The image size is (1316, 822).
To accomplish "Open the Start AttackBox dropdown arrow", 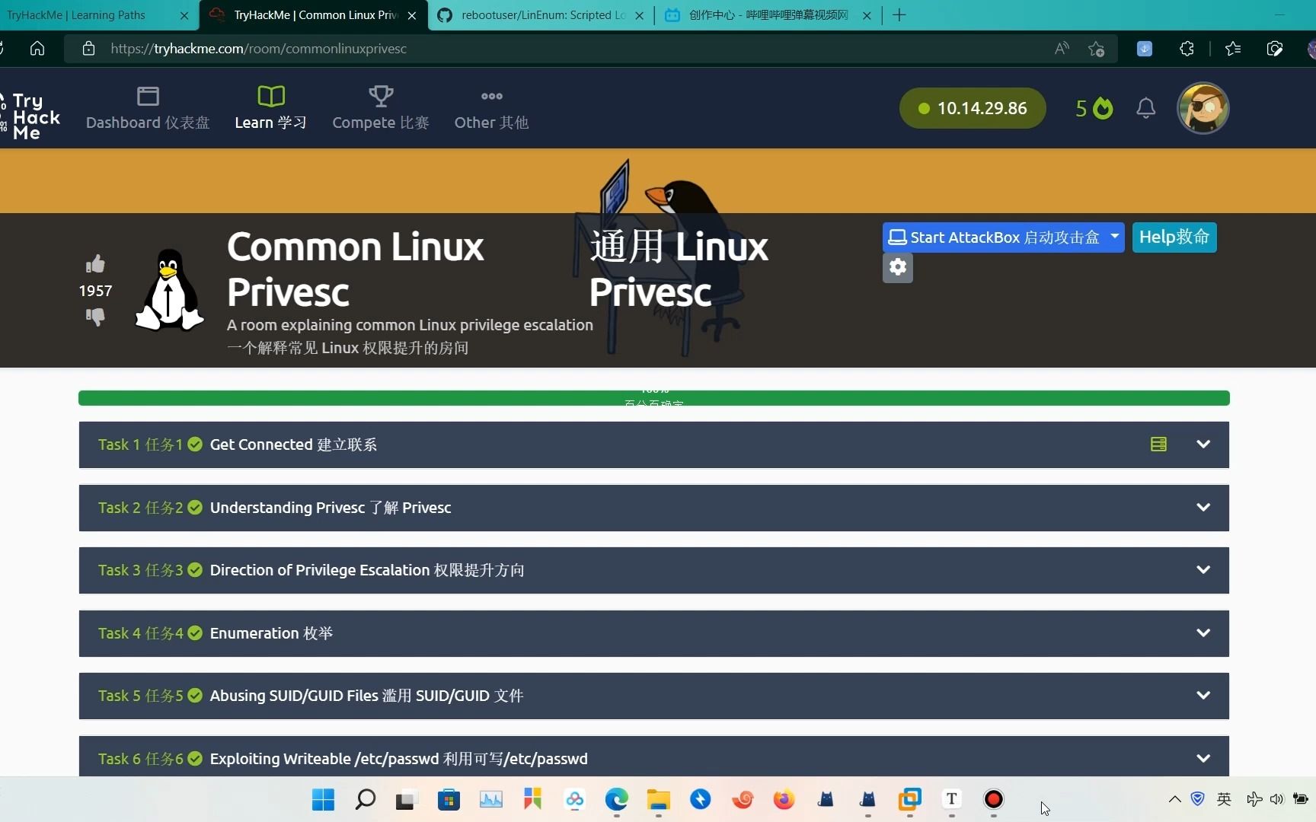I will pos(1115,237).
